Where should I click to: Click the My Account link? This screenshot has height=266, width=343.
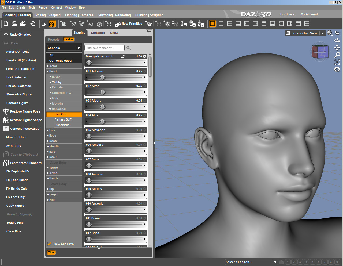coord(309,14)
